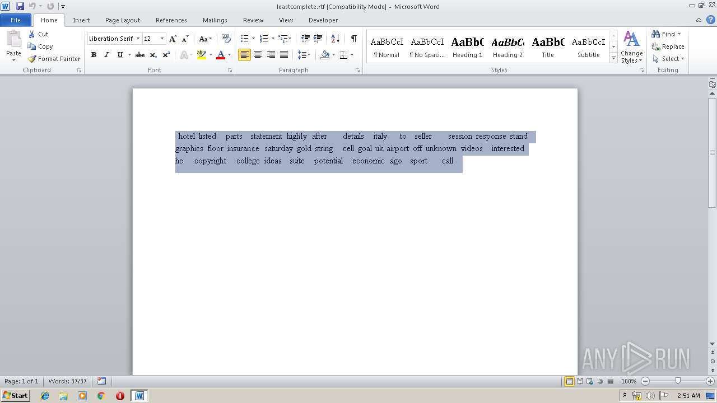Click Shrink Font icon
This screenshot has width=717, height=403.
tap(185, 39)
